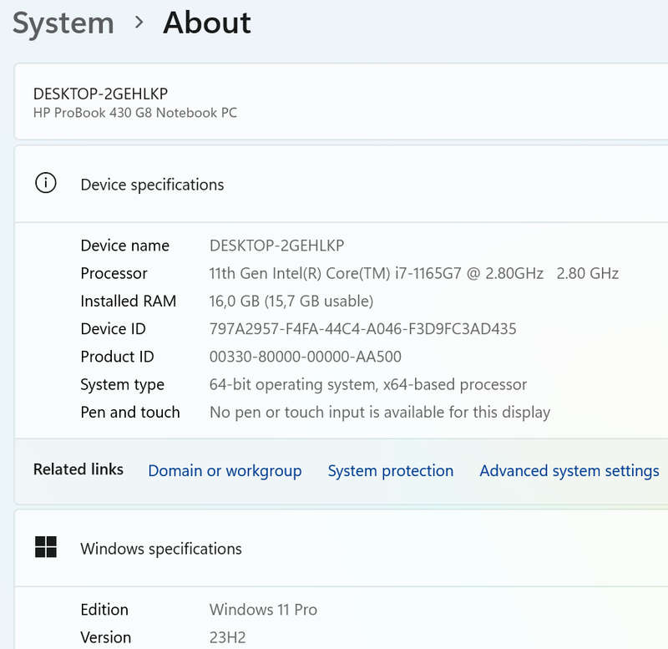668x649 pixels.
Task: Select the 23H2 version value
Action: click(227, 637)
